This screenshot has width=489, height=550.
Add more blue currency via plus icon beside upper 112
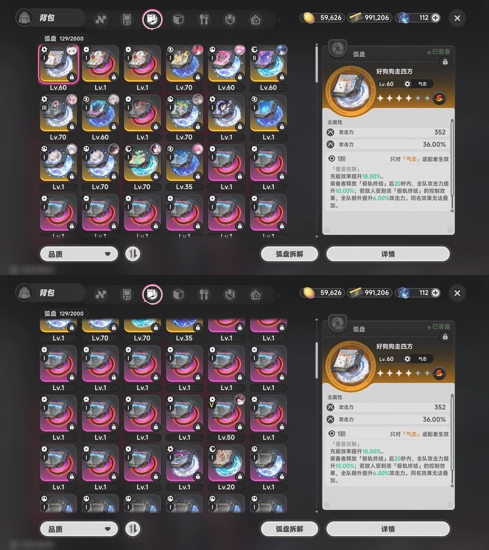pos(436,18)
